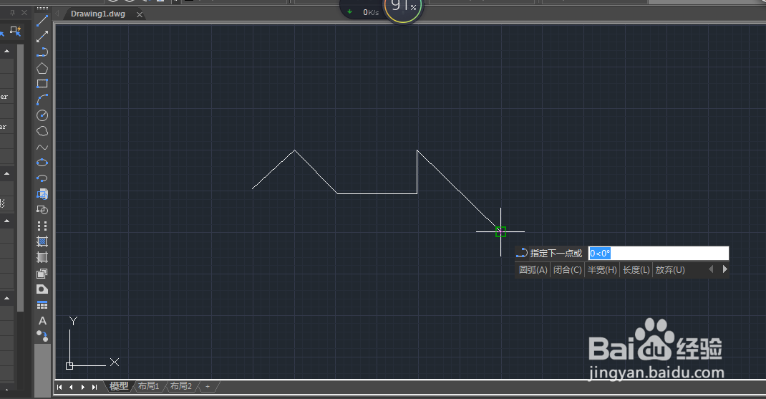766x399 pixels.
Task: Select the Revision Cloud tool
Action: (42, 131)
